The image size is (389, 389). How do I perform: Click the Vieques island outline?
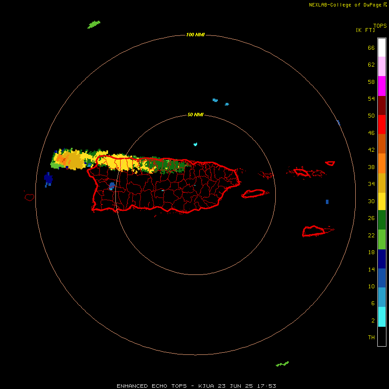[254, 194]
